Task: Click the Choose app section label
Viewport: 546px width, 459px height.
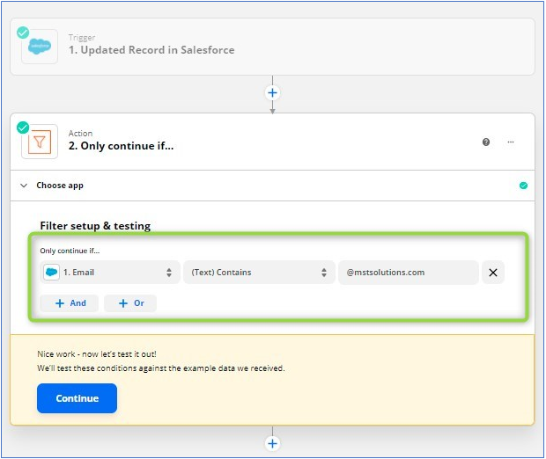Action: click(x=60, y=186)
